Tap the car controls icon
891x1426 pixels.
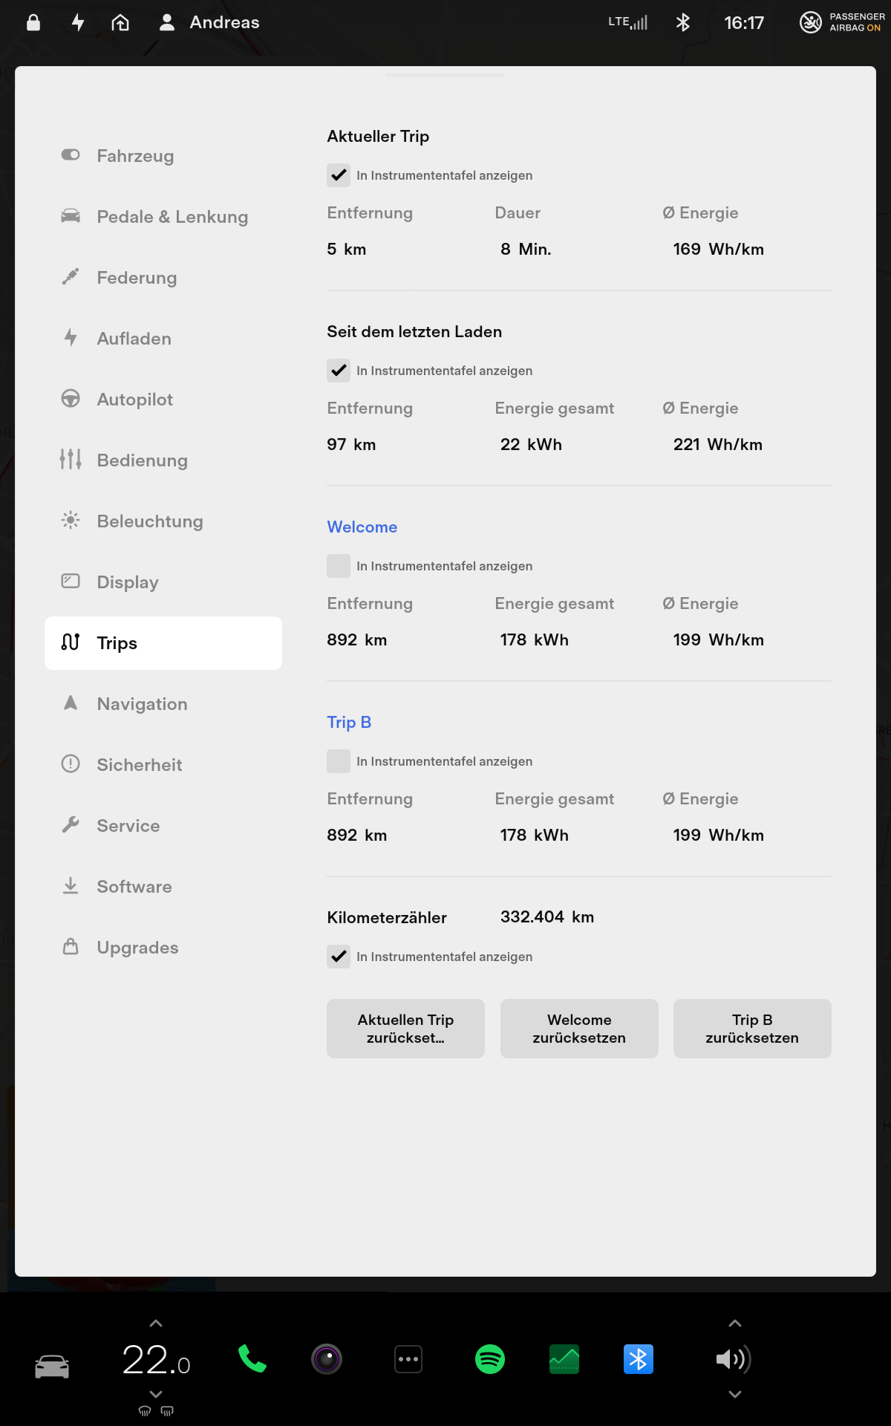click(52, 1366)
